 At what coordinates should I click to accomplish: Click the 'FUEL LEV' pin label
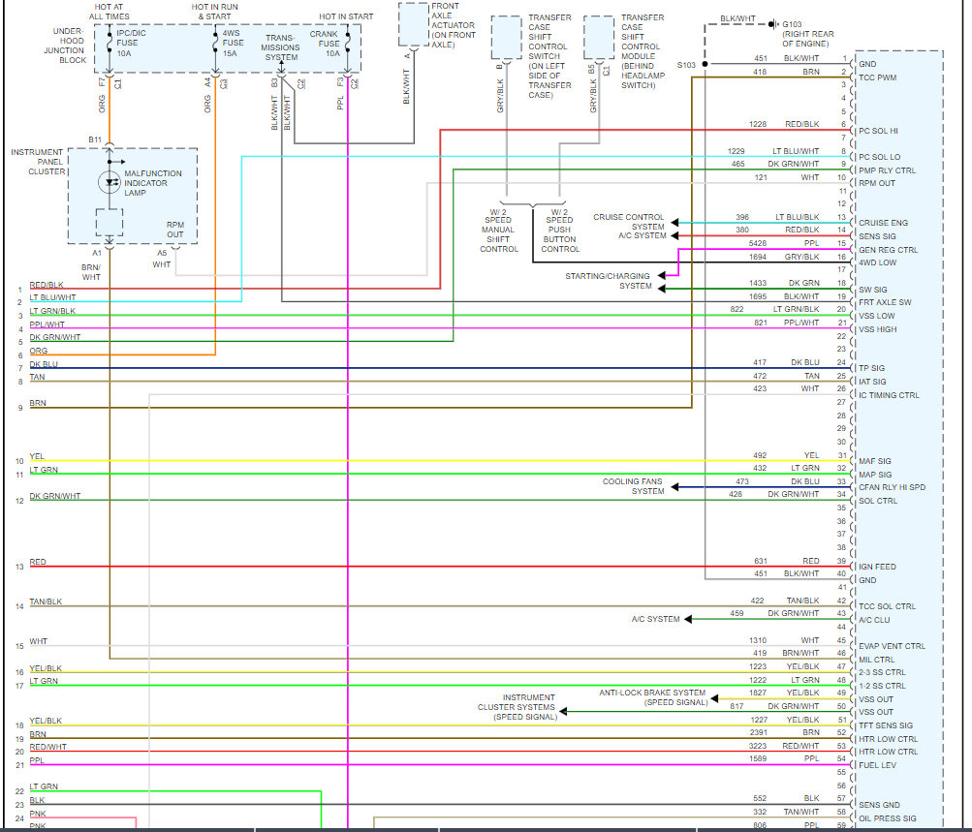(877, 765)
